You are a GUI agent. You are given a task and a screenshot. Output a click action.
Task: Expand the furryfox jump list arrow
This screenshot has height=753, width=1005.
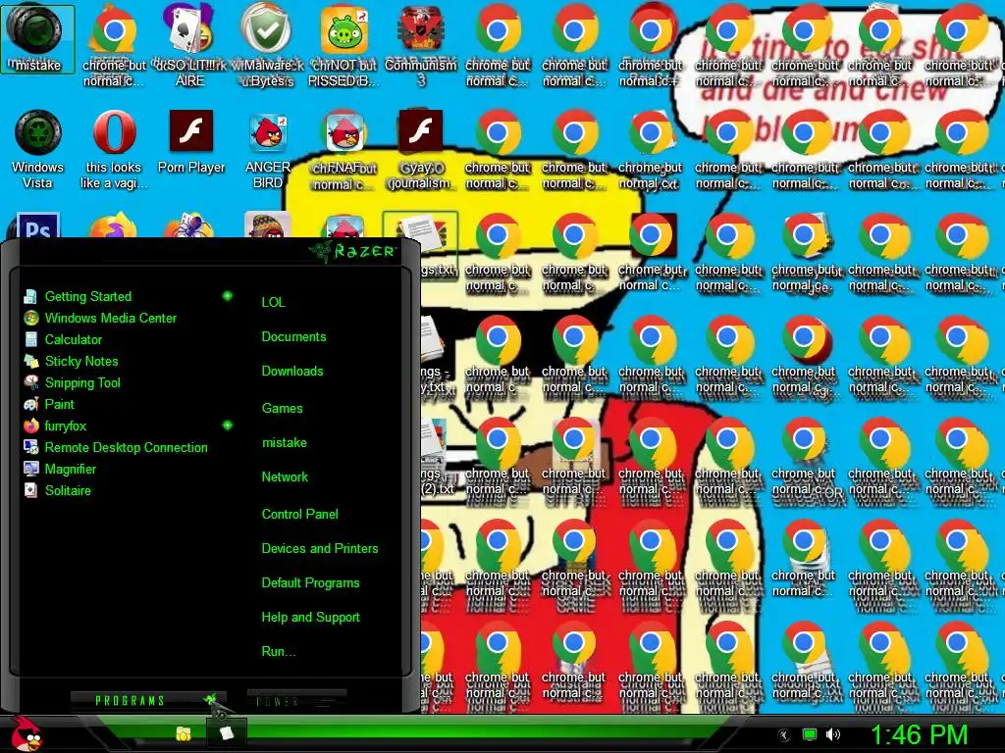click(227, 426)
